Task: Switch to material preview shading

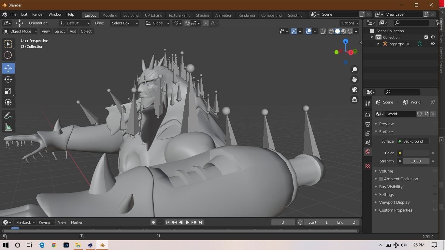Action: click(344, 31)
